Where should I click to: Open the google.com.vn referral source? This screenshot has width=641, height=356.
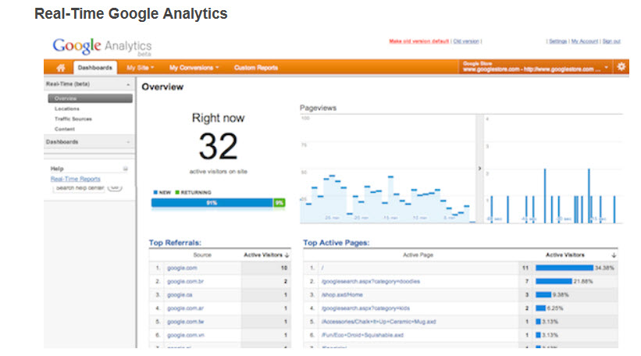click(186, 335)
